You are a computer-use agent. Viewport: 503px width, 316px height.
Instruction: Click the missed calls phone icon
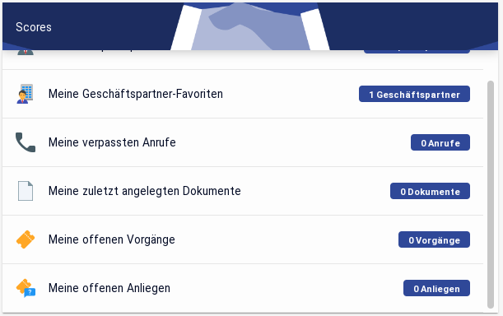pyautogui.click(x=26, y=142)
